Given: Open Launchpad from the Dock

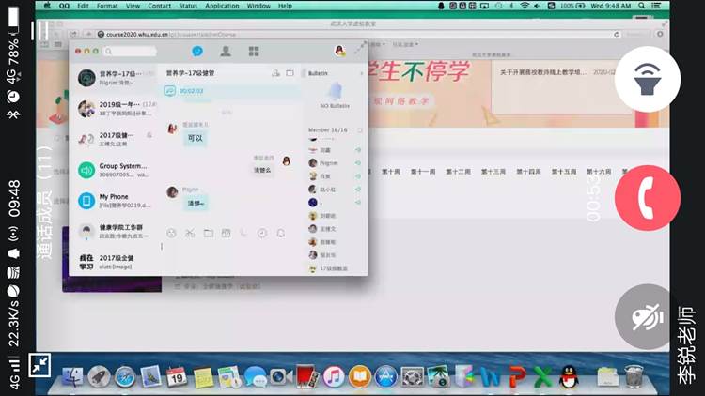Looking at the screenshot, I should pos(99,376).
